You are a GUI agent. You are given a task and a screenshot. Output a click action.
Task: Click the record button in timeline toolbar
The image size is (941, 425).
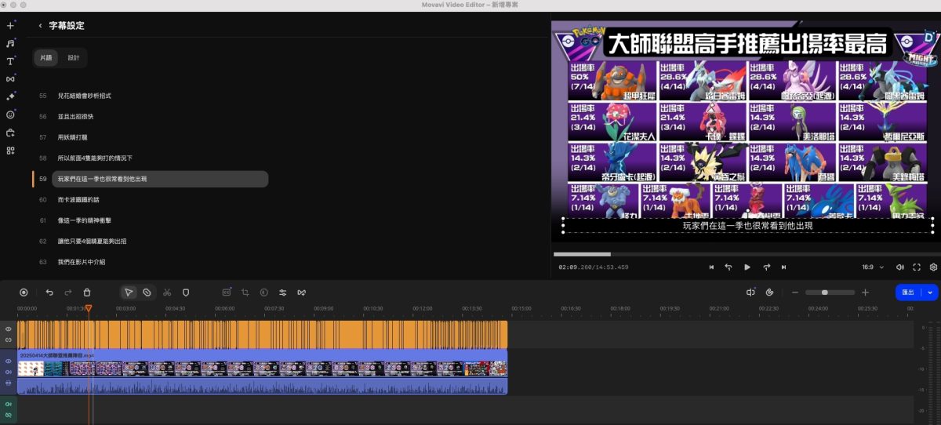click(24, 292)
